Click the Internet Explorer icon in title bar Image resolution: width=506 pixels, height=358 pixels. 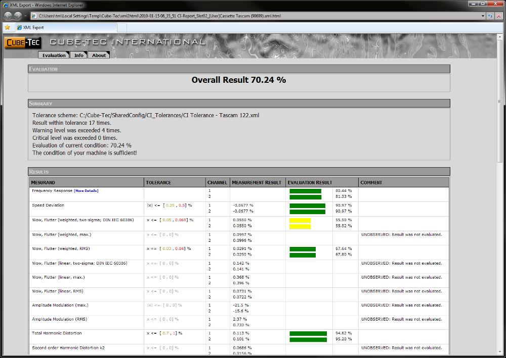[x=5, y=5]
